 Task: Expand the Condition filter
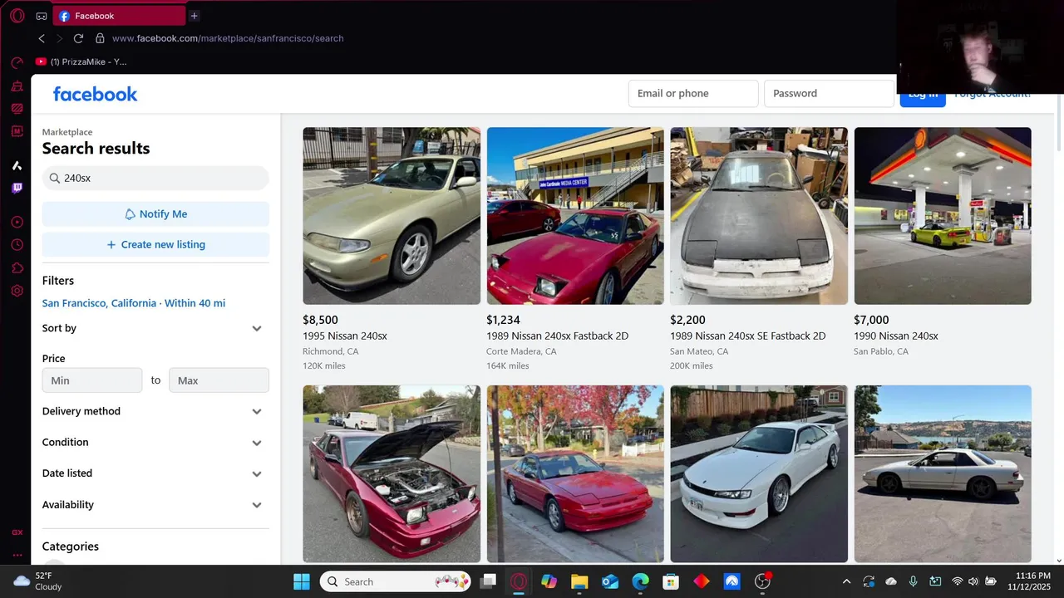point(155,443)
